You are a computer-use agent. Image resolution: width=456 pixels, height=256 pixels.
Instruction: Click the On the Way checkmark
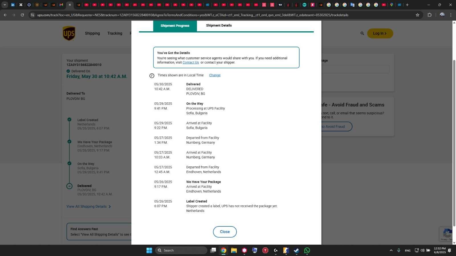click(69, 163)
